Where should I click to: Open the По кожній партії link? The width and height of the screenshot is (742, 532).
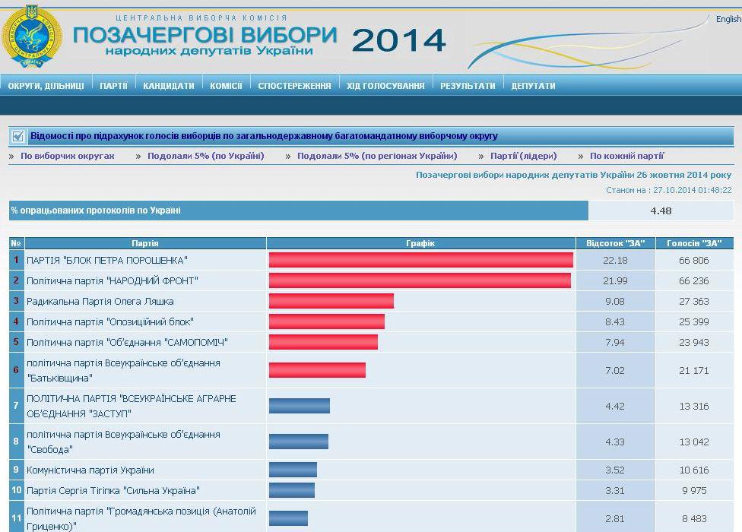coord(626,156)
